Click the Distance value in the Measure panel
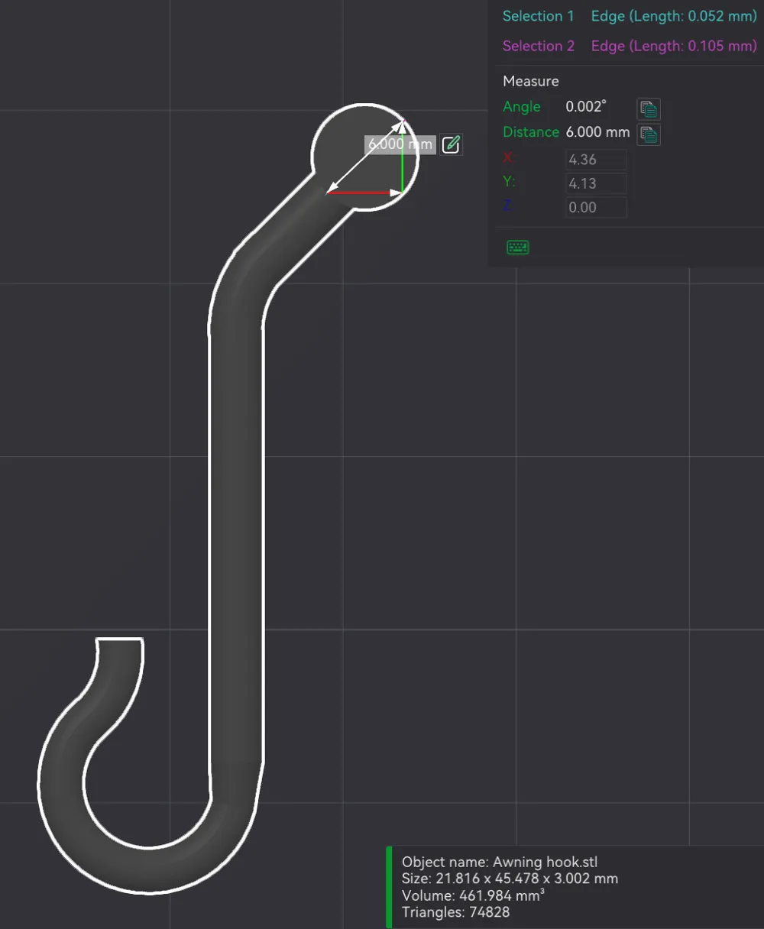 (597, 131)
